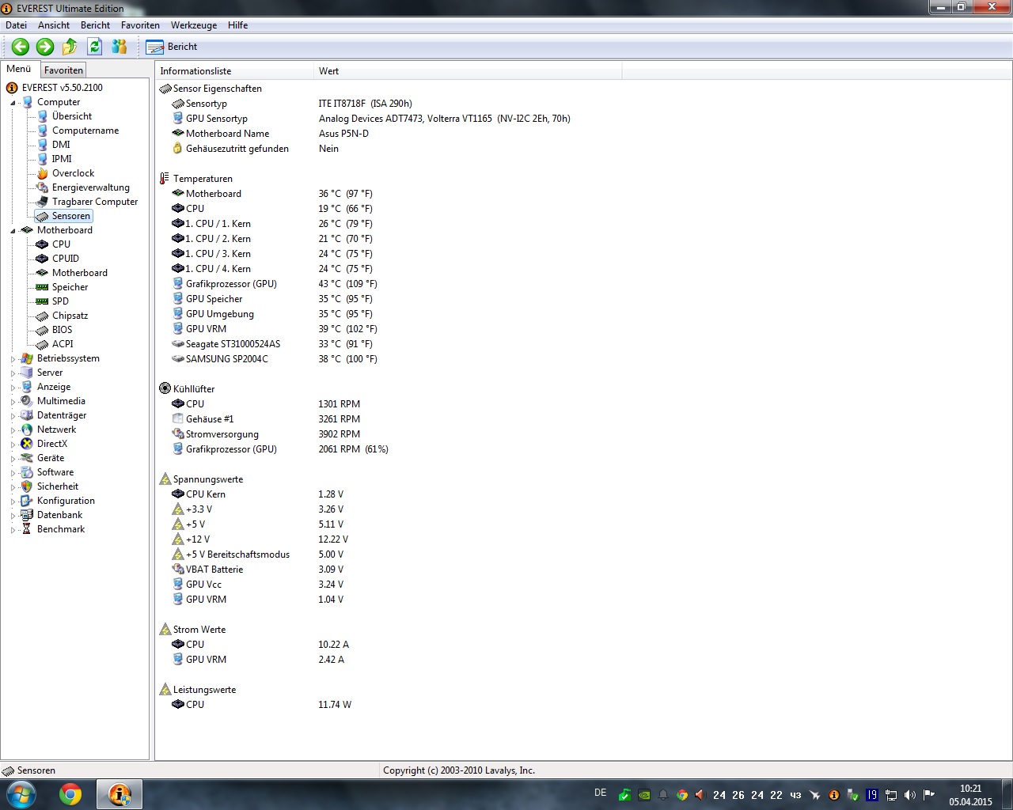Click the Speicher memory module icon
Screen dimensions: 1013x810
pos(43,287)
